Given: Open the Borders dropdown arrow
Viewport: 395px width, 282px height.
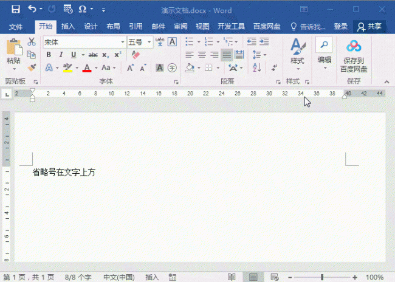Looking at the screenshot, I should pyautogui.click(x=218, y=68).
